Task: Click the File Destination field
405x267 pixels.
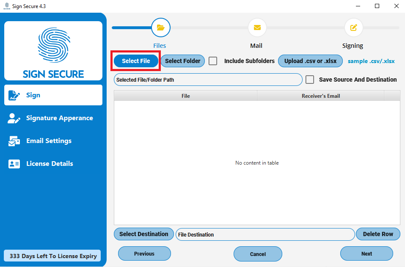Action: pyautogui.click(x=265, y=234)
